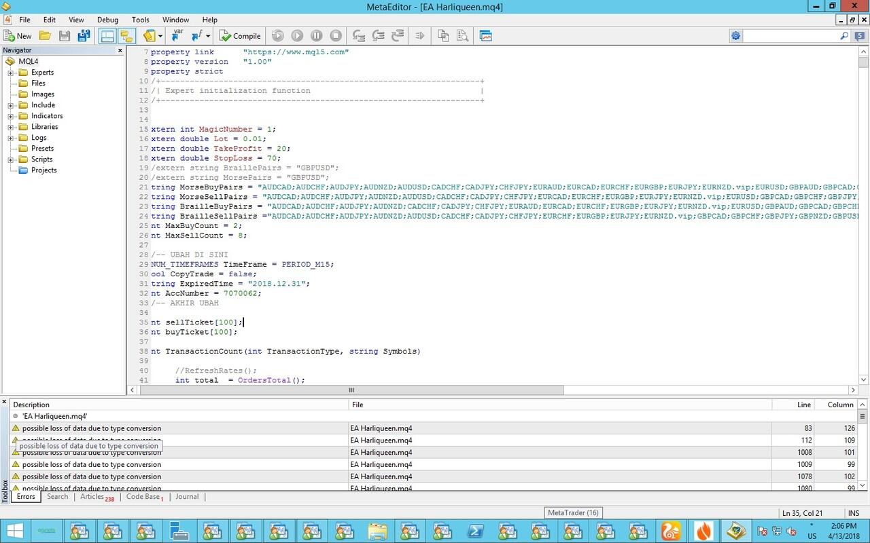The height and width of the screenshot is (543, 870).
Task: Open the Edit menu
Action: click(x=50, y=20)
